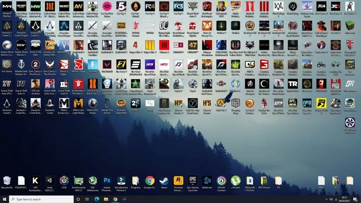Image resolution: width=361 pixels, height=203 pixels.
Task: Select the Mafia III red bars icon
Action: (x=264, y=7)
